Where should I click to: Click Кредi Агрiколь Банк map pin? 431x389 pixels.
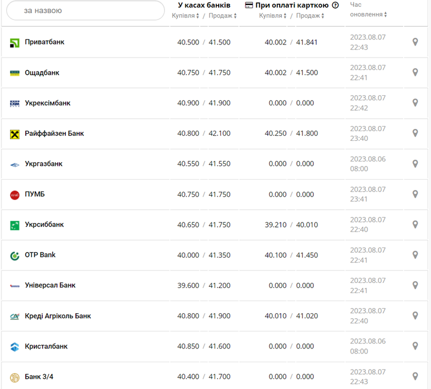tap(416, 316)
